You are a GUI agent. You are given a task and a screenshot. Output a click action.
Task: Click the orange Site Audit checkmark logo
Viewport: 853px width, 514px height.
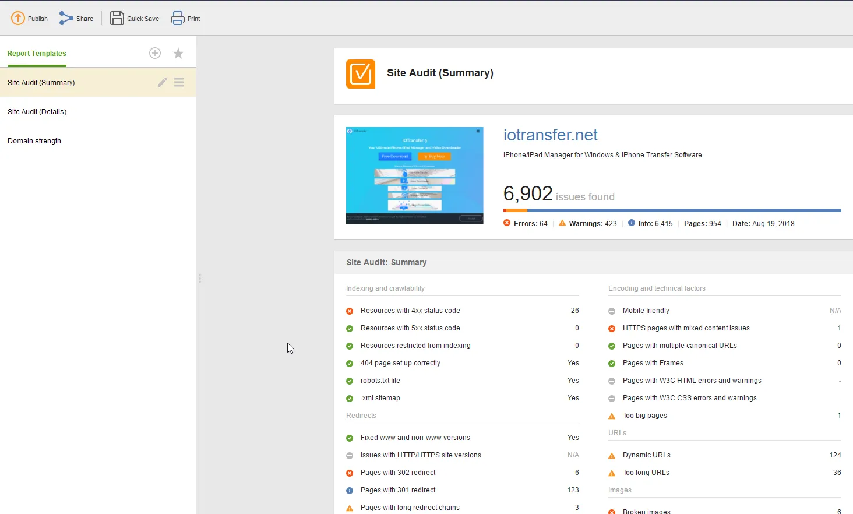click(x=361, y=74)
